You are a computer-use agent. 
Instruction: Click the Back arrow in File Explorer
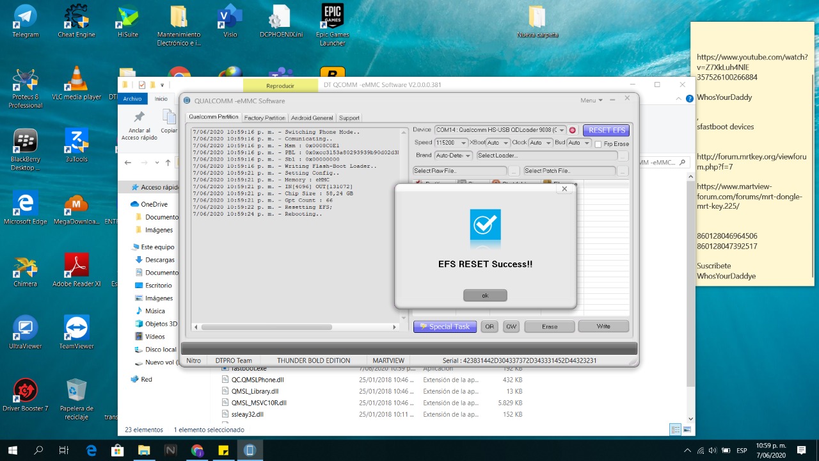click(128, 163)
